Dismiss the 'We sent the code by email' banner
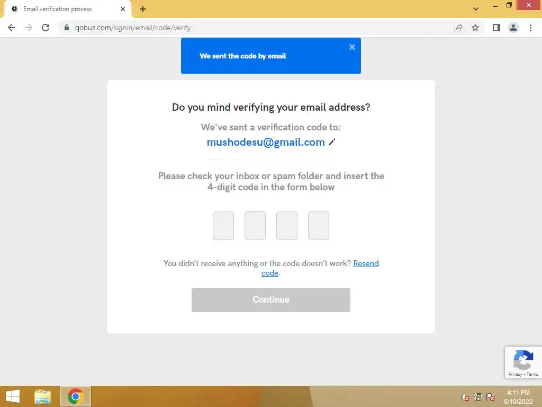This screenshot has width=542, height=407. pos(352,47)
